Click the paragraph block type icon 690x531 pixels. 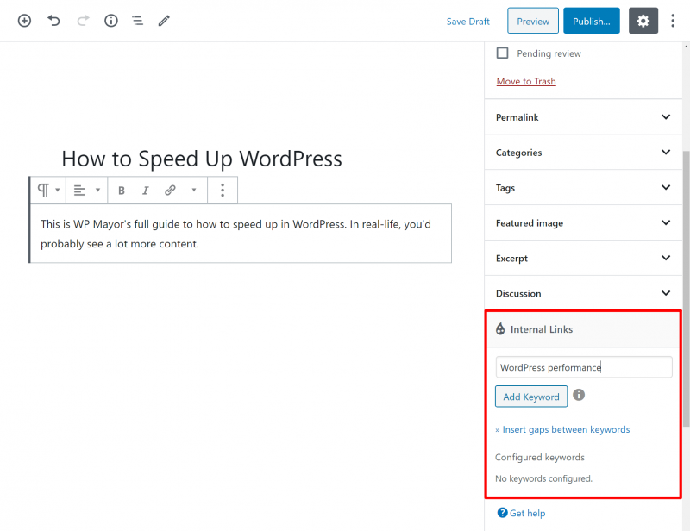click(x=44, y=190)
